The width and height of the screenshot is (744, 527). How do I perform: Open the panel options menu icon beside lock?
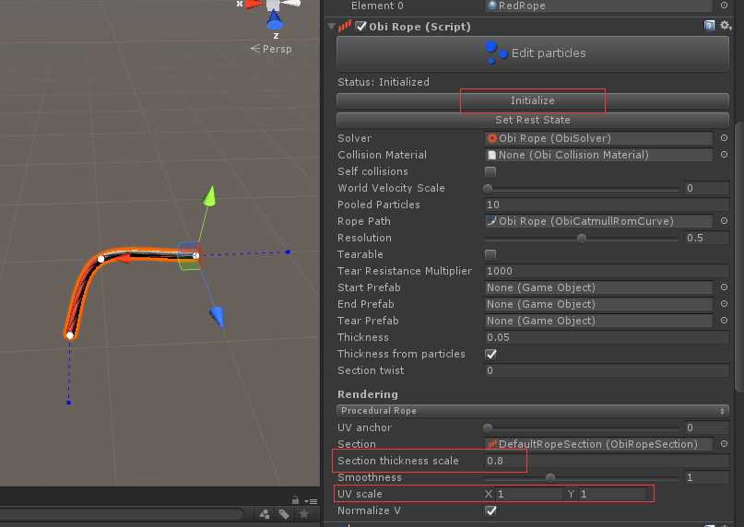click(312, 501)
